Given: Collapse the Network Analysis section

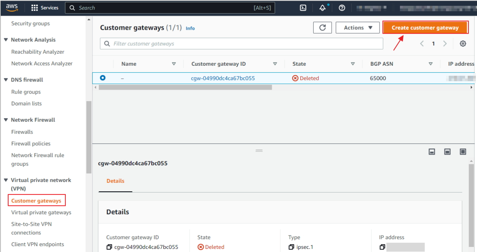Looking at the screenshot, I should [x=6, y=40].
